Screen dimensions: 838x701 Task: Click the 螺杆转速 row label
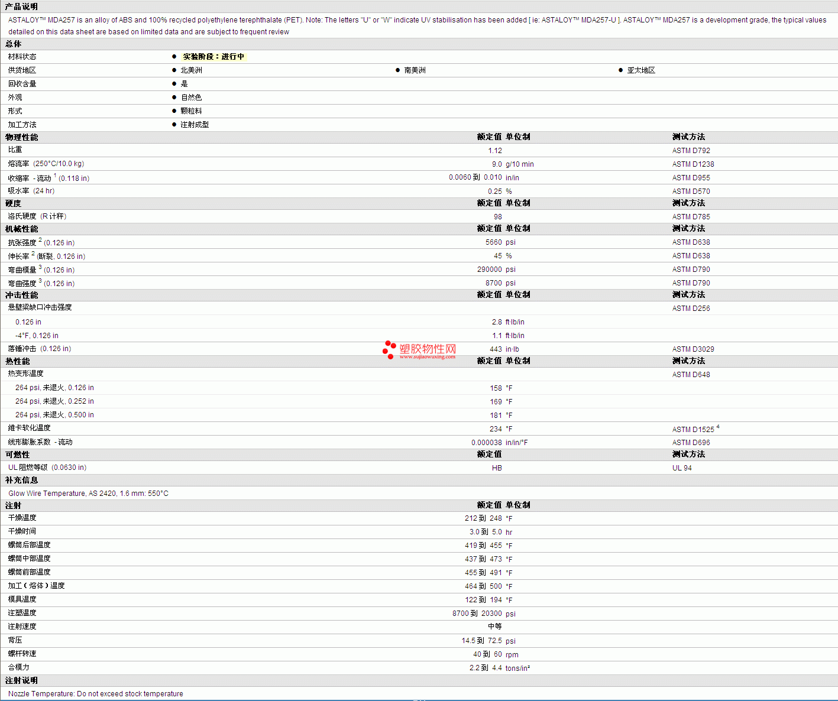[22, 654]
